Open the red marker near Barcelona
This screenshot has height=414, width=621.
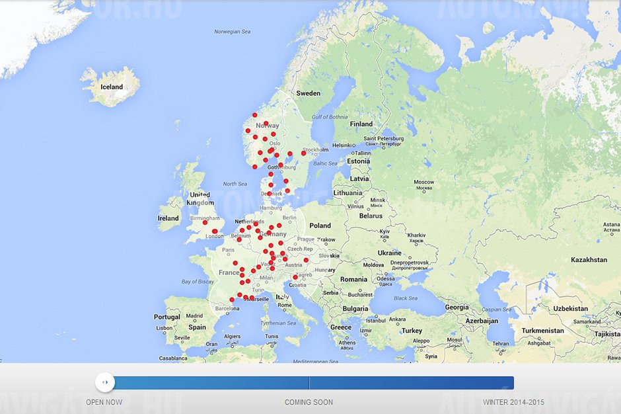(x=232, y=300)
